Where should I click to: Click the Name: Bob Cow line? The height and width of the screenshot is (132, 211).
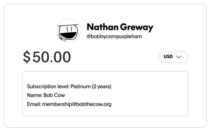[x=46, y=95]
